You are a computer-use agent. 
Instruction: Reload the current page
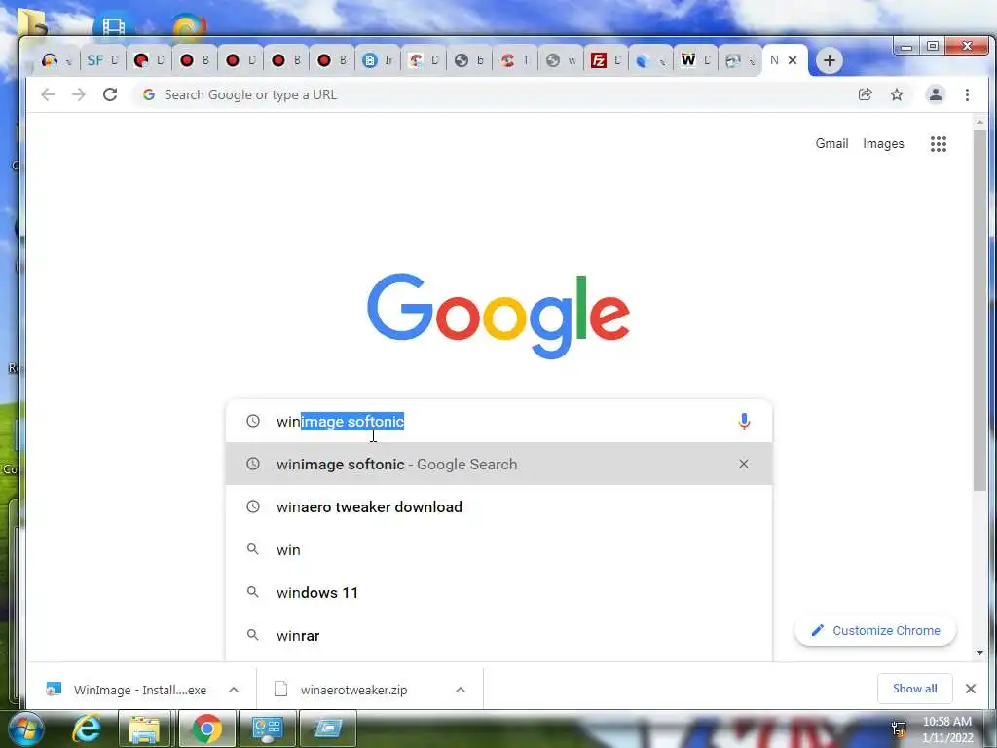110,94
